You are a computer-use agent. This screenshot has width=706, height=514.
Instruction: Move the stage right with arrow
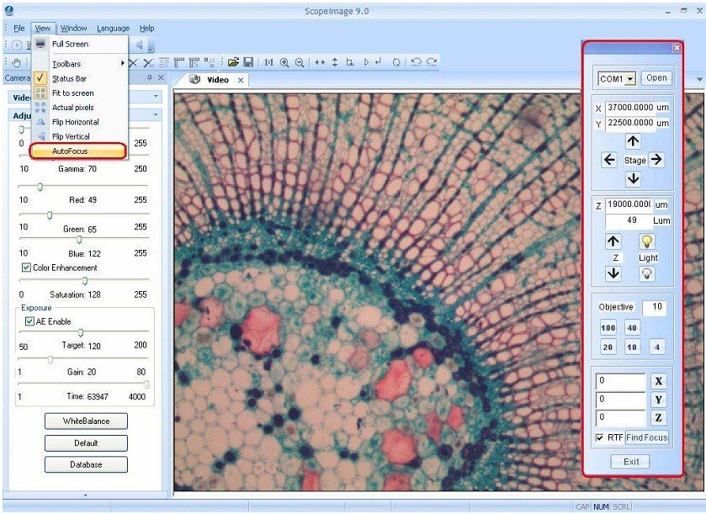657,159
